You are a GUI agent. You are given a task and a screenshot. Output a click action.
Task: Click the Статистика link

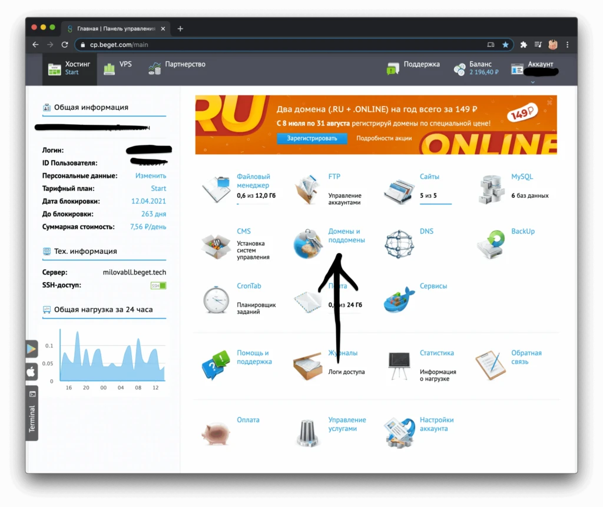tap(436, 353)
